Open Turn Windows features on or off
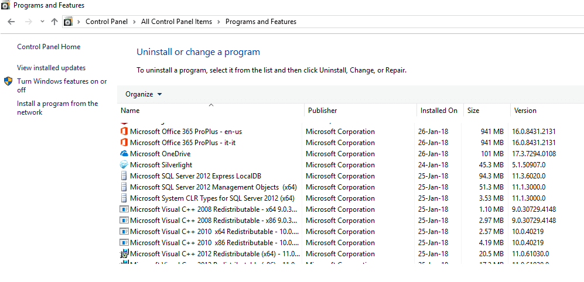 pyautogui.click(x=62, y=85)
